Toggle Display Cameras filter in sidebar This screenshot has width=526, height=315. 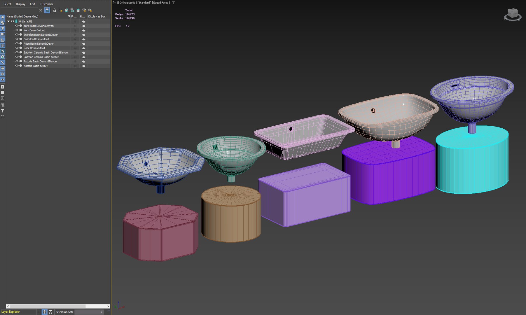click(x=3, y=34)
